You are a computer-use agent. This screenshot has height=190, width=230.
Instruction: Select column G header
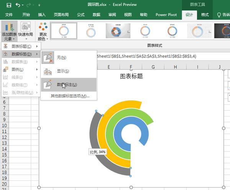[x=153, y=67]
